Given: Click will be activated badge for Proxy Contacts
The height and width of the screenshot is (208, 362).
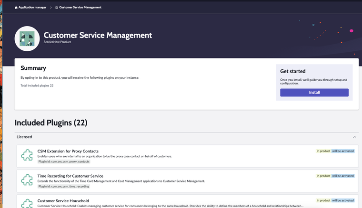Looking at the screenshot, I should pyautogui.click(x=343, y=151).
